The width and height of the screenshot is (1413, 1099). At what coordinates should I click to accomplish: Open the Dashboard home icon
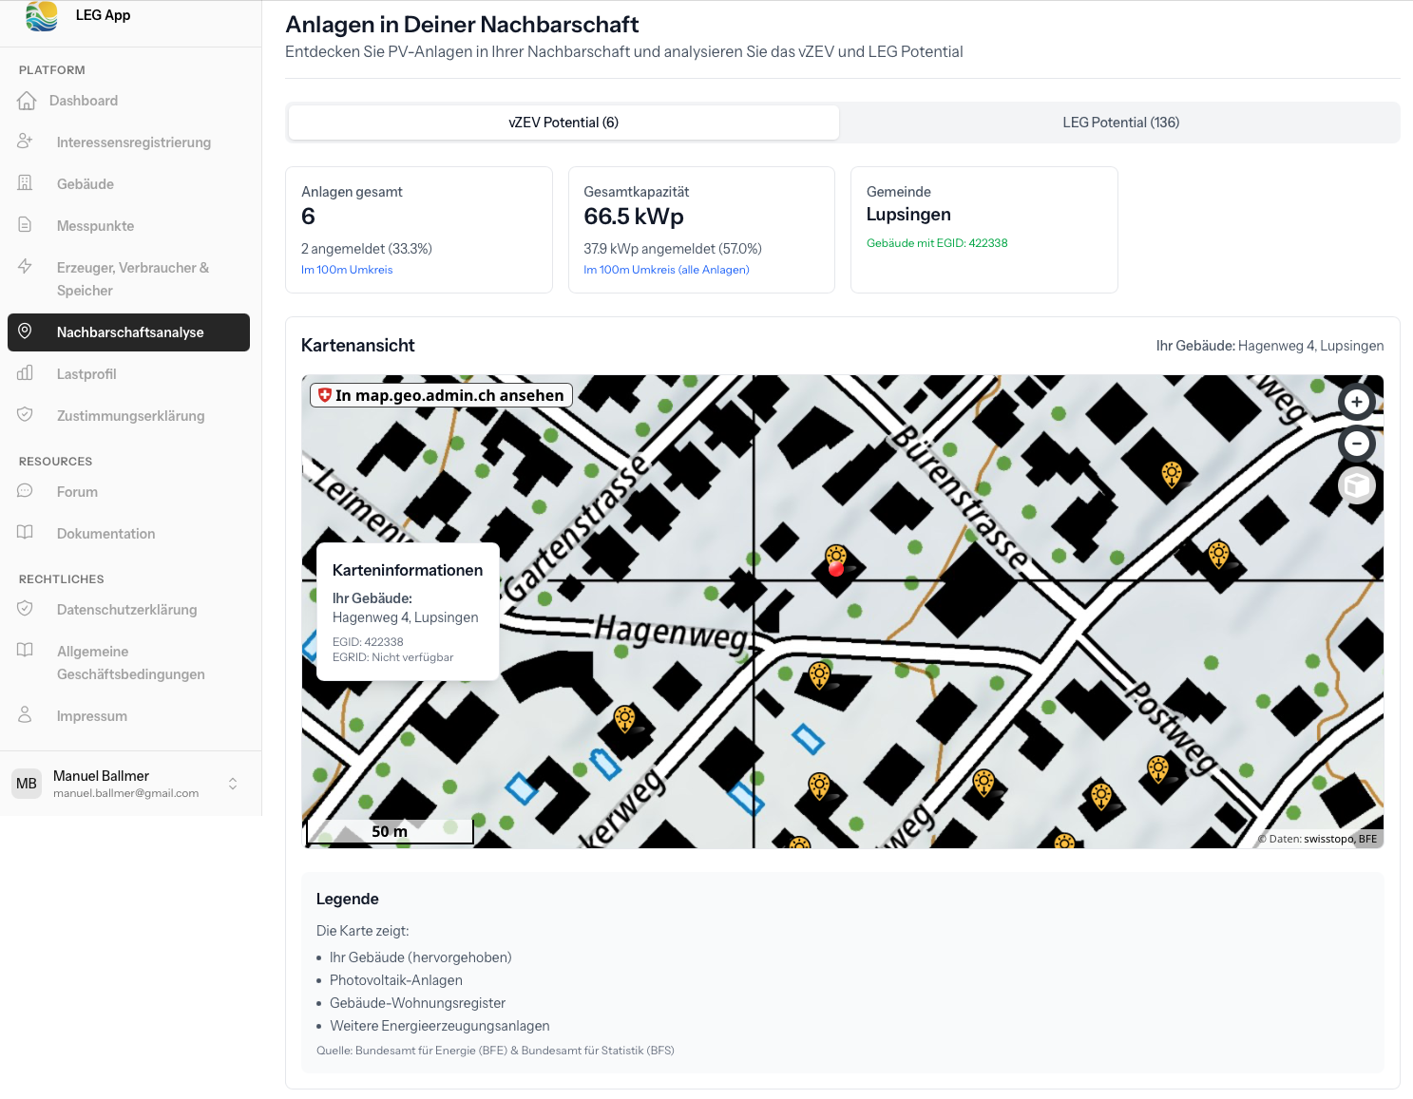pos(27,101)
